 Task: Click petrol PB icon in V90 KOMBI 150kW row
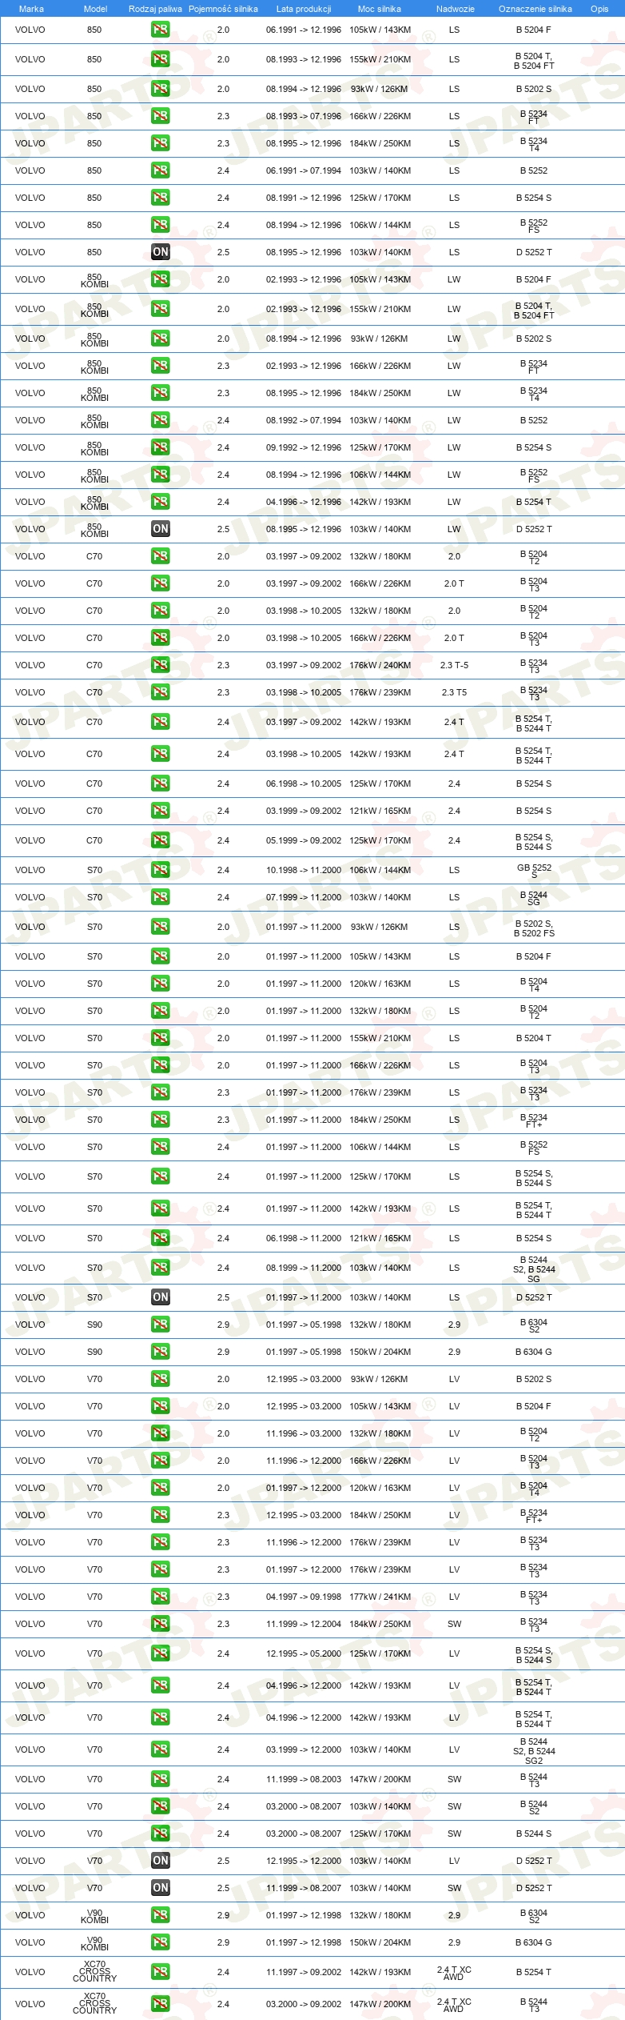(x=161, y=1942)
